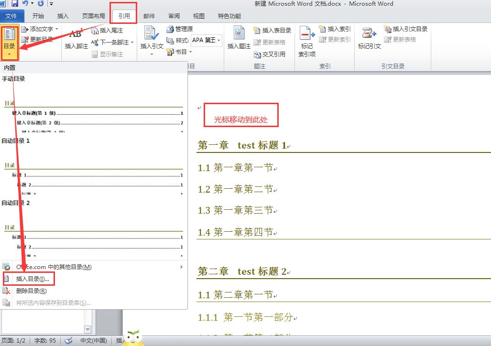Click the 插入题注 (Insert Caption) icon
This screenshot has width=491, height=346.
[239, 38]
